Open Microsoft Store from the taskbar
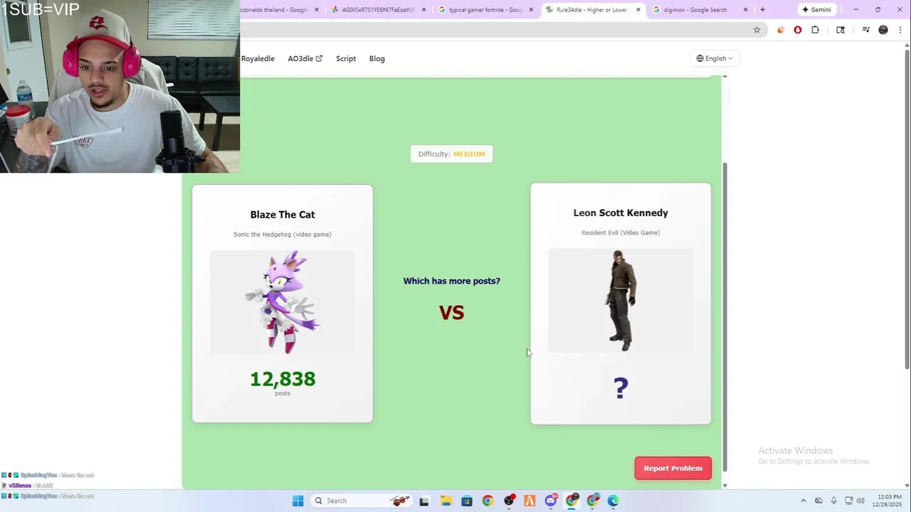 467,501
